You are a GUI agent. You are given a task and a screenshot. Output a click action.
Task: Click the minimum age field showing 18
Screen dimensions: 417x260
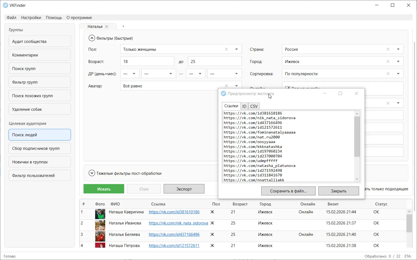click(x=147, y=62)
